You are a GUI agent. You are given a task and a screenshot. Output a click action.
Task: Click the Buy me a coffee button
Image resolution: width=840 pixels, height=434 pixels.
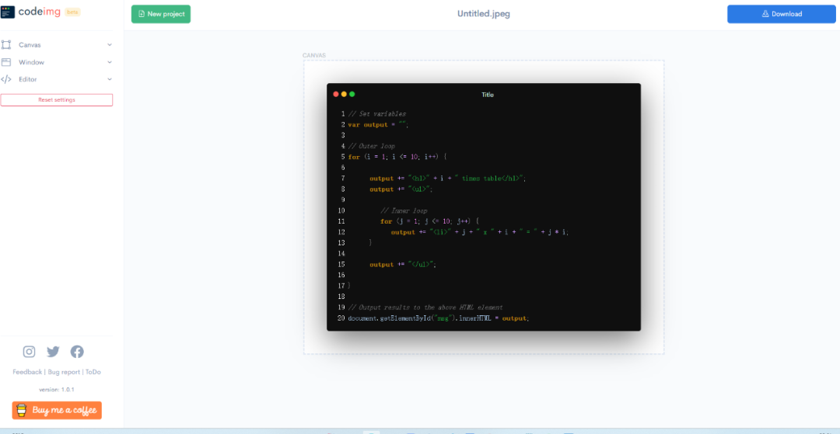[57, 410]
